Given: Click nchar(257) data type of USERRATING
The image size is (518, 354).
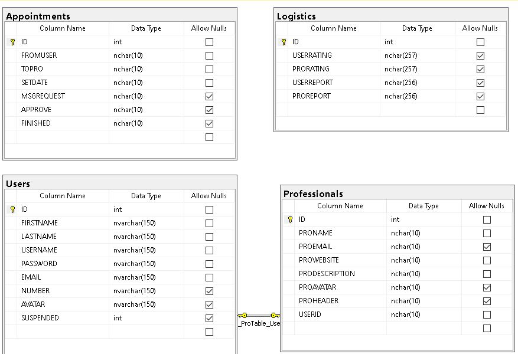Looking at the screenshot, I should tap(400, 55).
